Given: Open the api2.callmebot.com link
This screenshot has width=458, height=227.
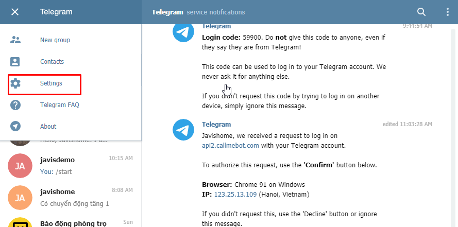Looking at the screenshot, I should click(230, 145).
